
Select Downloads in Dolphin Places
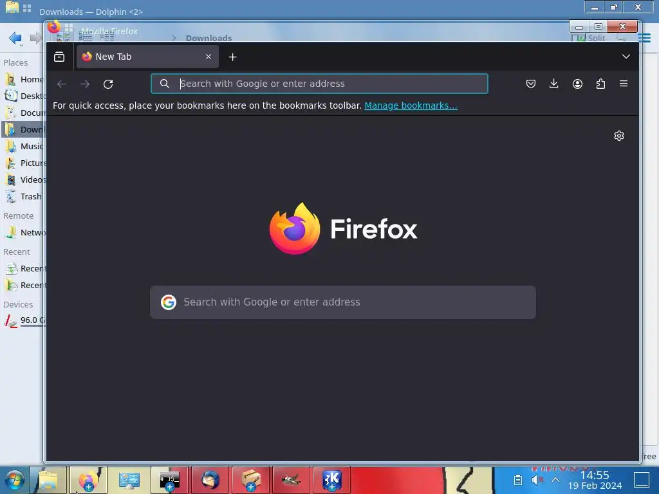click(23, 129)
